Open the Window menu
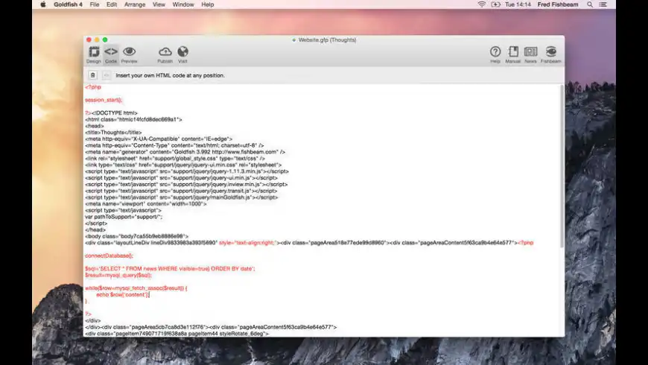The width and height of the screenshot is (648, 365). click(183, 4)
